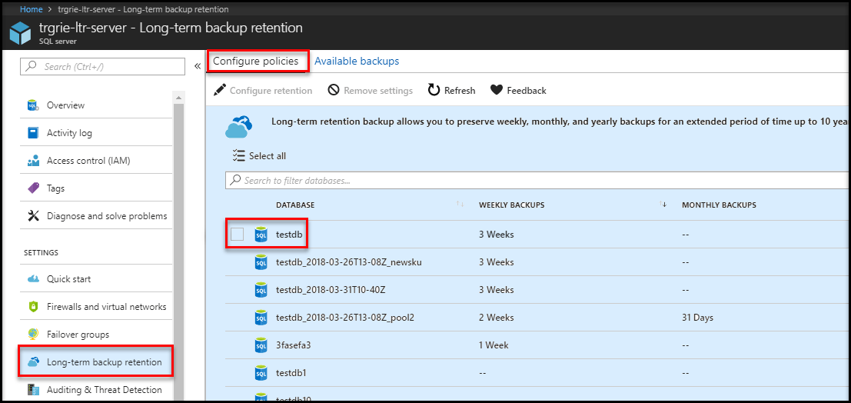Viewport: 851px width, 403px height.
Task: Focus the Search (Ctrl+/) sidebar field
Action: pos(102,66)
